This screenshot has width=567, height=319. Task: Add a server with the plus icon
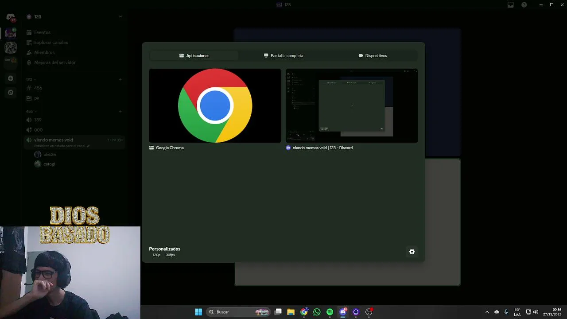[x=11, y=78]
